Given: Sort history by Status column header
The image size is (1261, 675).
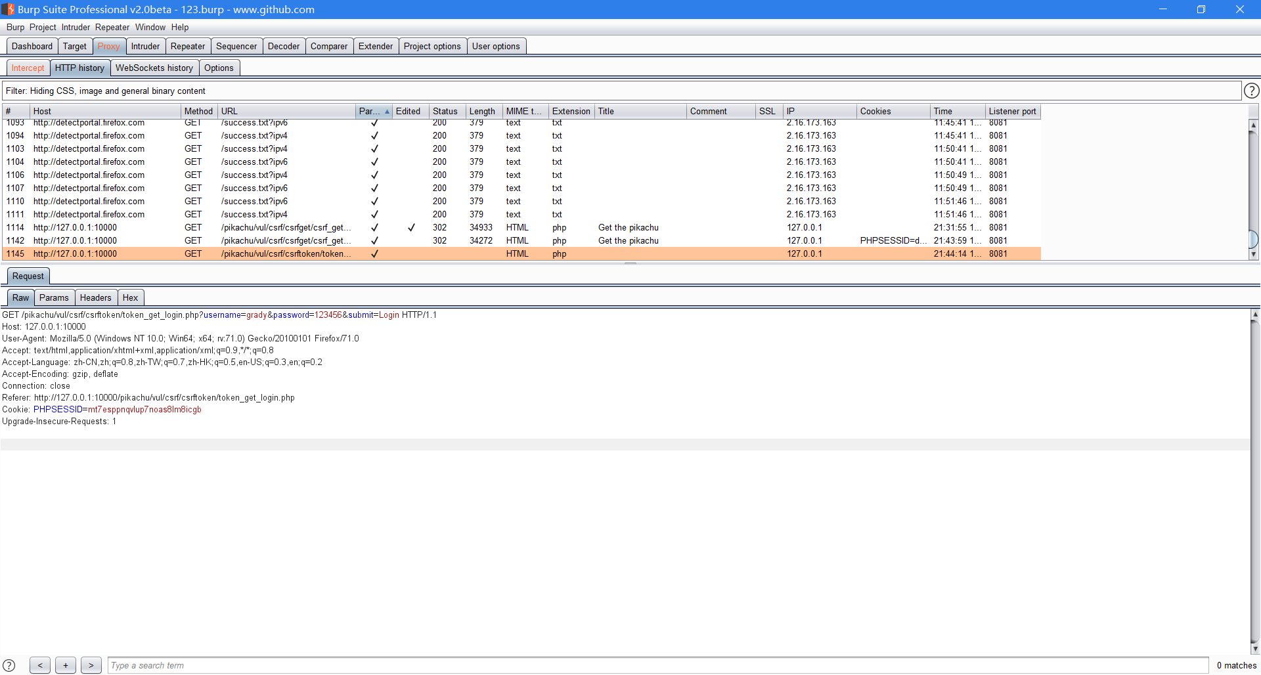Looking at the screenshot, I should 447,111.
